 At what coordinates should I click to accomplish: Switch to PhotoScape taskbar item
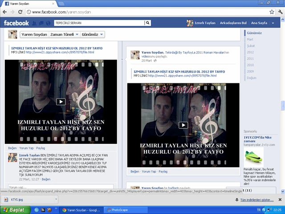126,210
